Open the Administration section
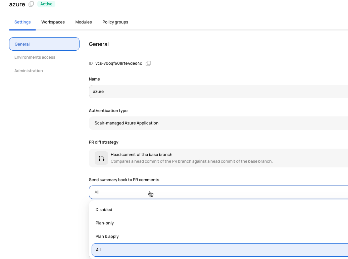 click(x=29, y=70)
